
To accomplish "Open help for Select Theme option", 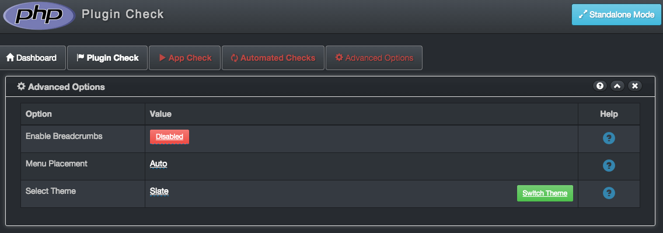I will click(609, 193).
